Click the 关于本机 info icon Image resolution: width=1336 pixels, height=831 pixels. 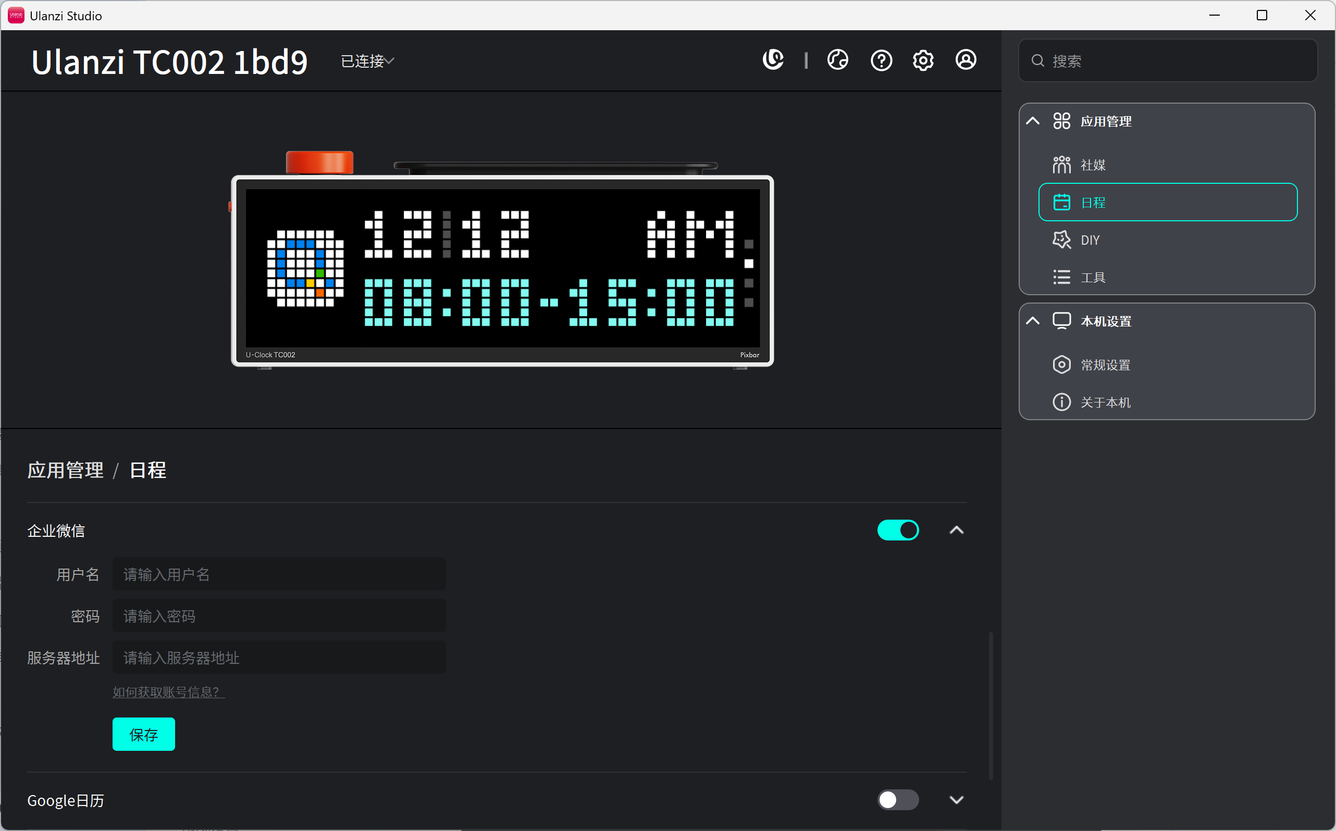(1061, 402)
